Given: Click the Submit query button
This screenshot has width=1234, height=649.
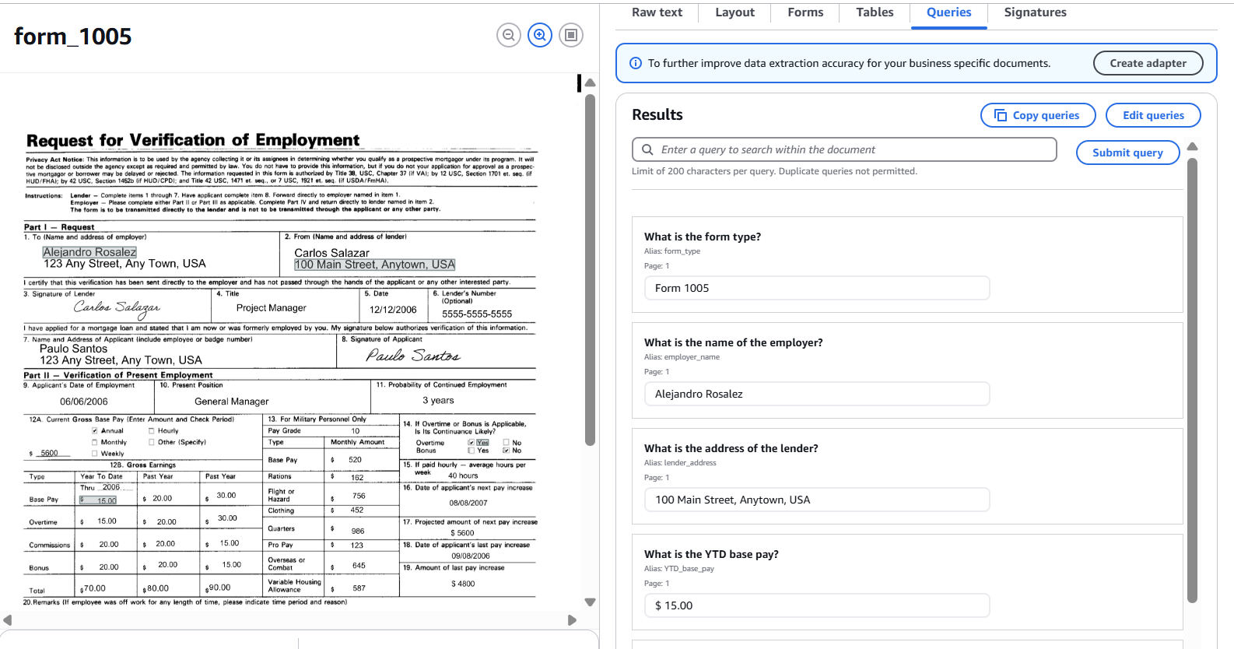Looking at the screenshot, I should tap(1127, 153).
